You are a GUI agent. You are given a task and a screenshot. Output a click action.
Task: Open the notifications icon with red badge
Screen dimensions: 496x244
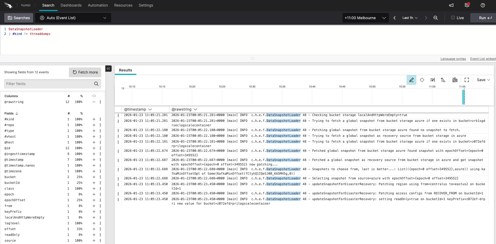click(467, 5)
